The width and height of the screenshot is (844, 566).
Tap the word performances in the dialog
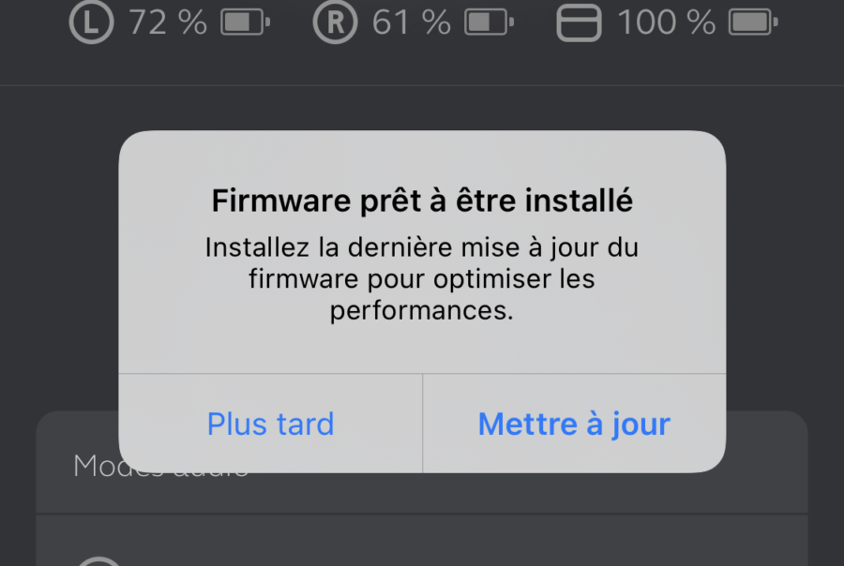click(421, 310)
